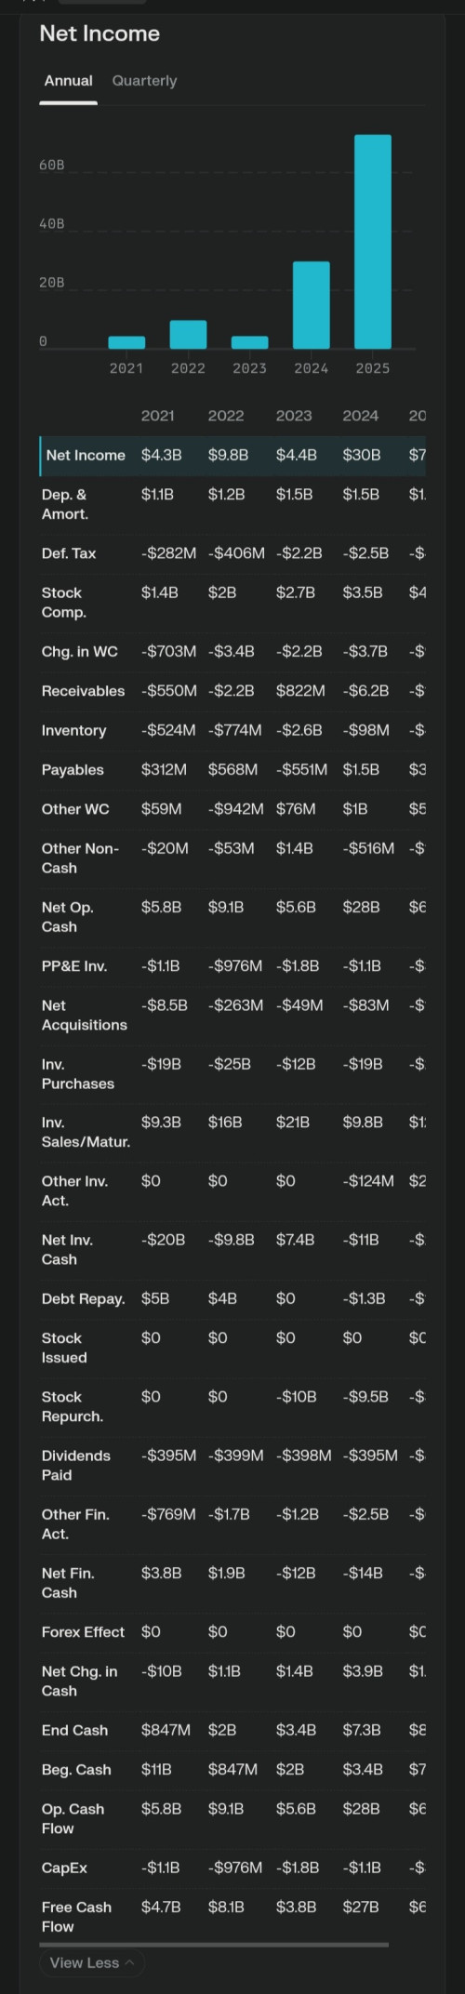Choose the End Cash row label

[74, 1730]
